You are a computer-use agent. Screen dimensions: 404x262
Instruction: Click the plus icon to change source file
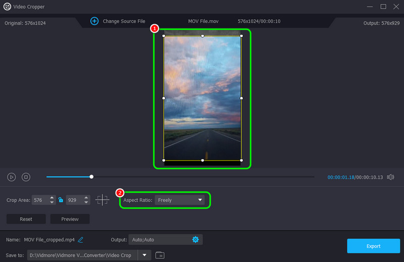point(94,21)
